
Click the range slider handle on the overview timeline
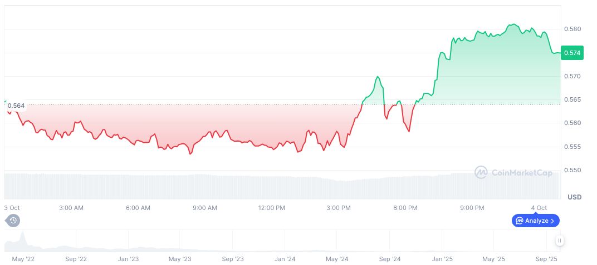pos(559,241)
